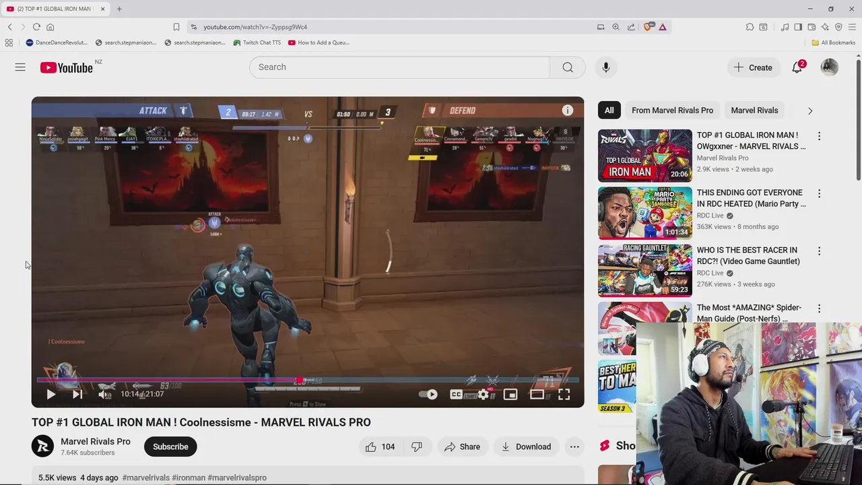862x485 pixels.
Task: Share the video
Action: (x=462, y=447)
